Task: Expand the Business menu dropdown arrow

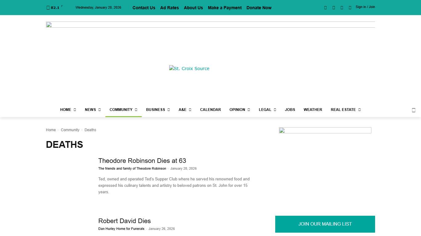Action: point(169,110)
